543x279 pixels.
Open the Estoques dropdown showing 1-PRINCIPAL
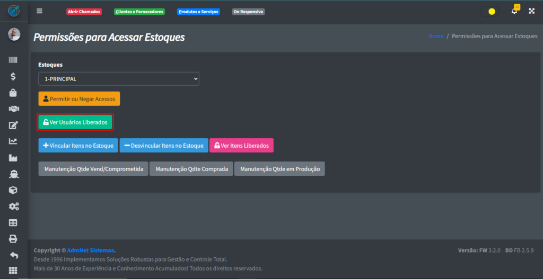point(119,79)
